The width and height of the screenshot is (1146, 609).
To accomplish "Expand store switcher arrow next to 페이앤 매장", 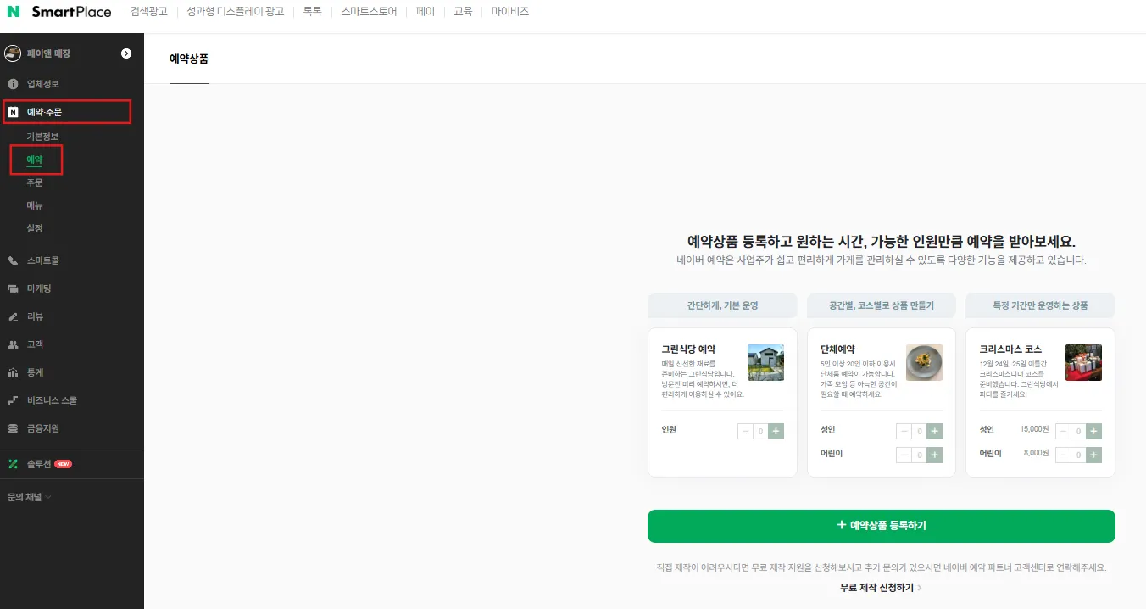I will [126, 53].
